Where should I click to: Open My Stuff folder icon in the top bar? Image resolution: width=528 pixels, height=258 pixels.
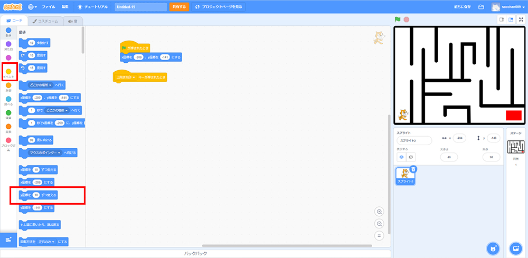coord(481,7)
